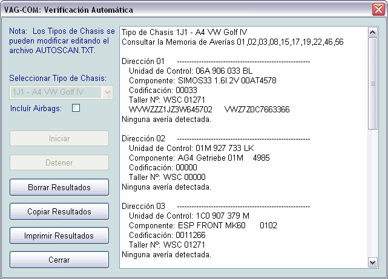Click Borrar Resultados to clear results
Screen dimensions: 388x279
59,187
